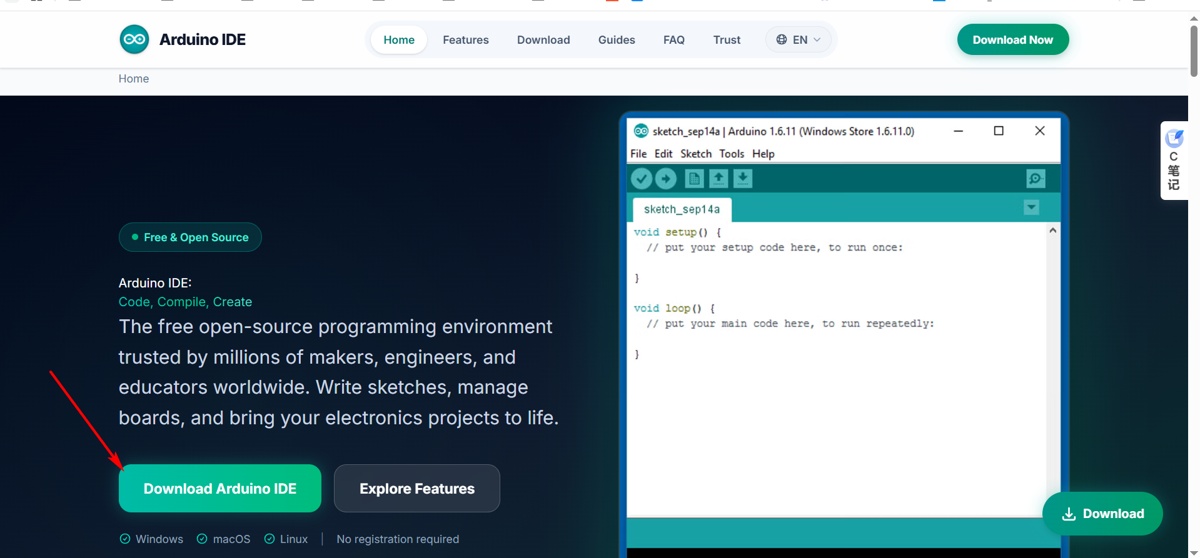This screenshot has height=558, width=1200.
Task: Click the Free & Open Source badge
Action: [190, 237]
